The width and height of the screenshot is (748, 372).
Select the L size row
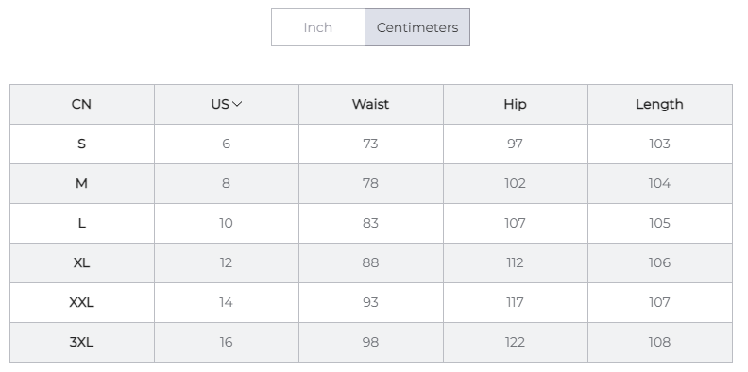(x=371, y=223)
